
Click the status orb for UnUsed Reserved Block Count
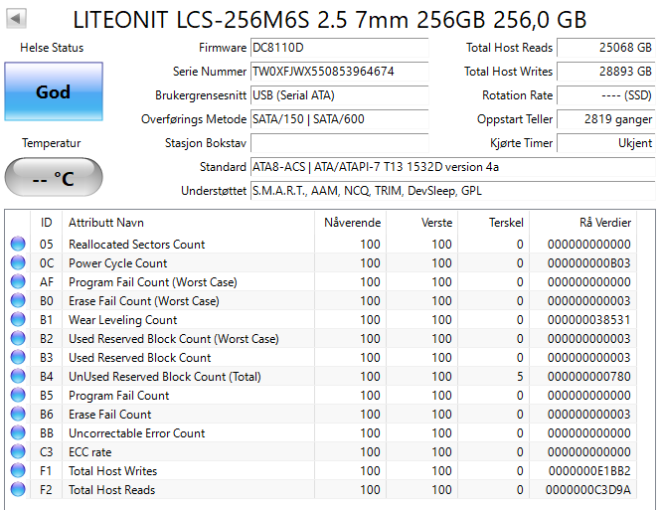coord(18,377)
